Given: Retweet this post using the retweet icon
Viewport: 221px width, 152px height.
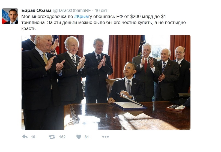Looking at the screenshot, I should (x=52, y=137).
